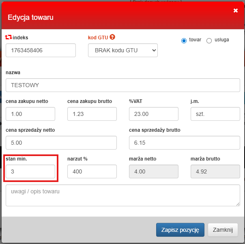The image size is (245, 244).
Task: Click the marża netto read-only field
Action: (x=153, y=171)
